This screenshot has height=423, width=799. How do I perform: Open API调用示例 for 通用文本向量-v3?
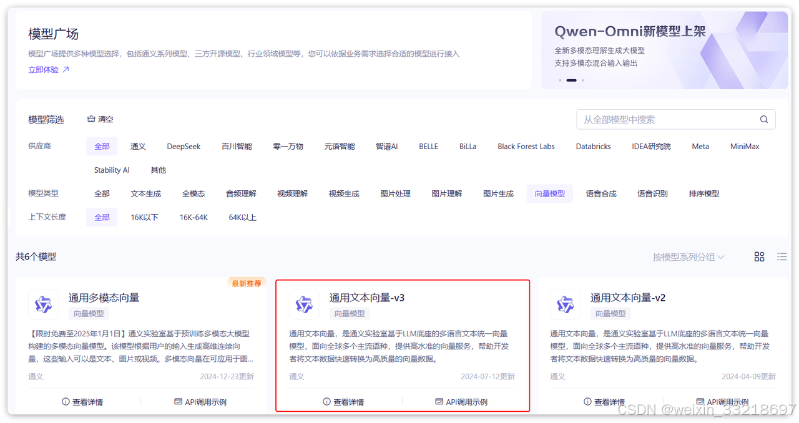461,402
